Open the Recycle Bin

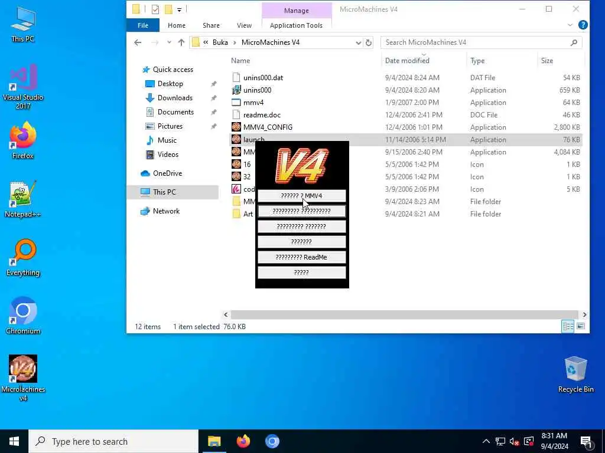coord(575,375)
